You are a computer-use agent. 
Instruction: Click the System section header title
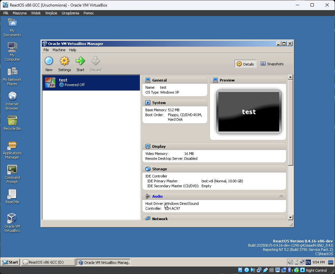point(159,103)
